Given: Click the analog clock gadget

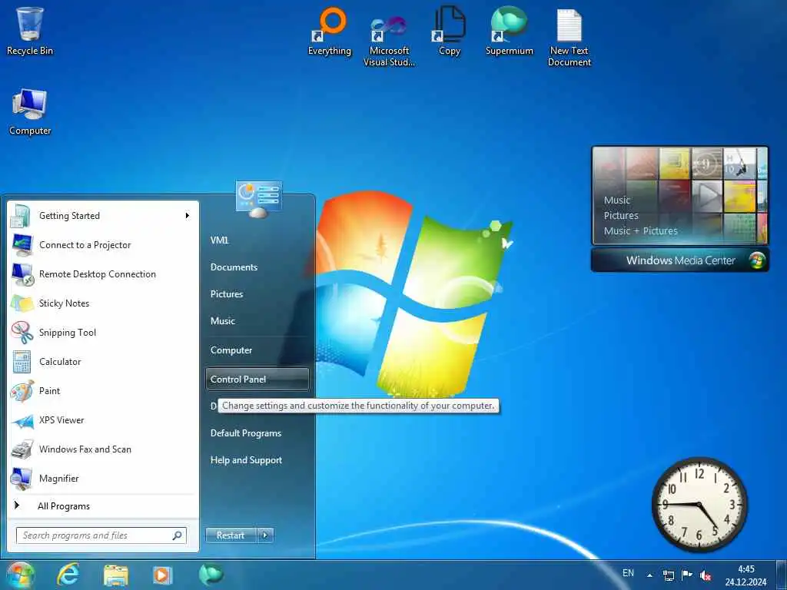Looking at the screenshot, I should pyautogui.click(x=699, y=504).
